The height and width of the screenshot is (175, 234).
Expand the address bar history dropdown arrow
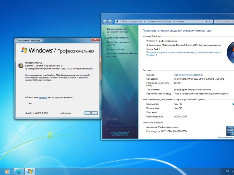206,22
